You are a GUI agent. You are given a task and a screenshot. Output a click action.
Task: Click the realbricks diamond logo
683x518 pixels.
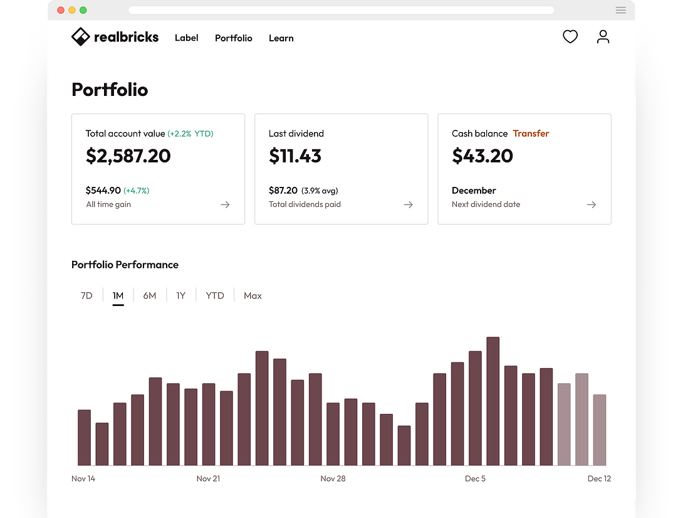coord(80,36)
